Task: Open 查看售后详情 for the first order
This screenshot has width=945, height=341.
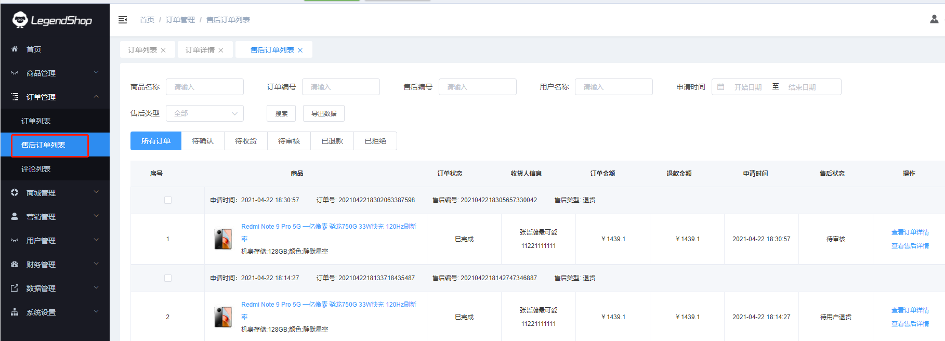Action: (x=910, y=246)
